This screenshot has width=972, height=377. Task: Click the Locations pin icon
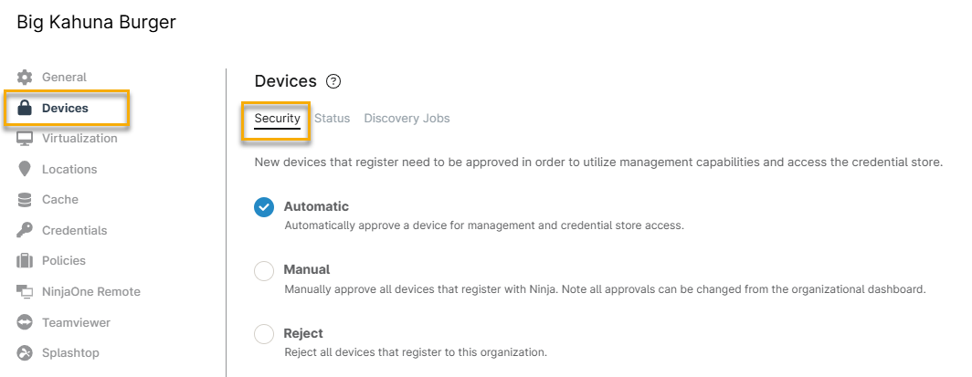click(25, 169)
